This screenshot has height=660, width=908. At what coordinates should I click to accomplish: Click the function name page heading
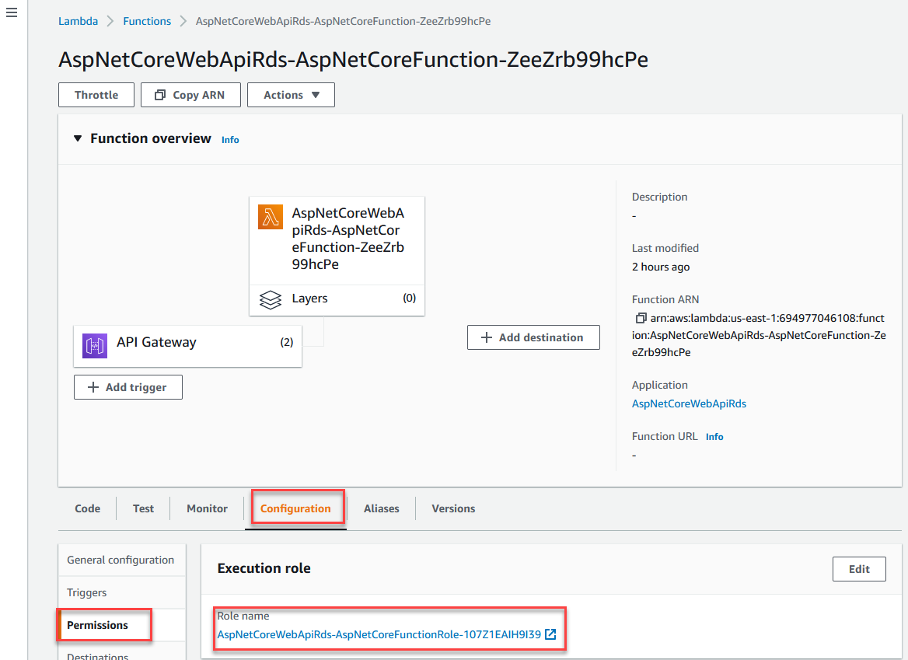[x=353, y=60]
